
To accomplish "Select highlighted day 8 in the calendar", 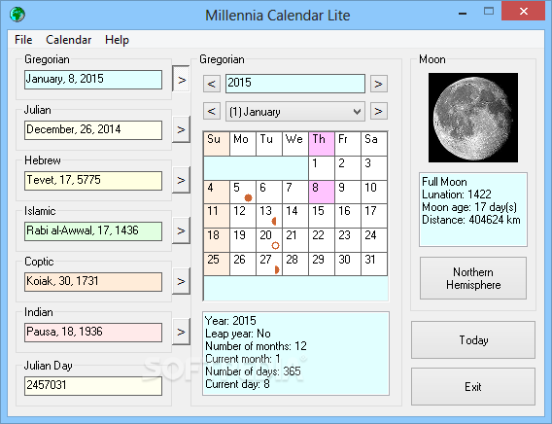I will 322,192.
